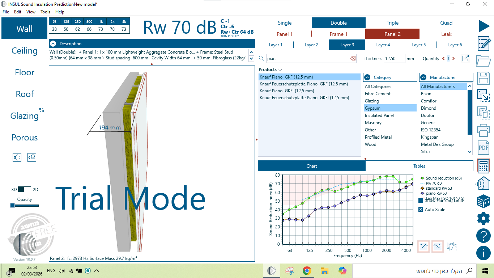Click the printer icon in right sidebar
The height and width of the screenshot is (278, 494).
pos(484,130)
